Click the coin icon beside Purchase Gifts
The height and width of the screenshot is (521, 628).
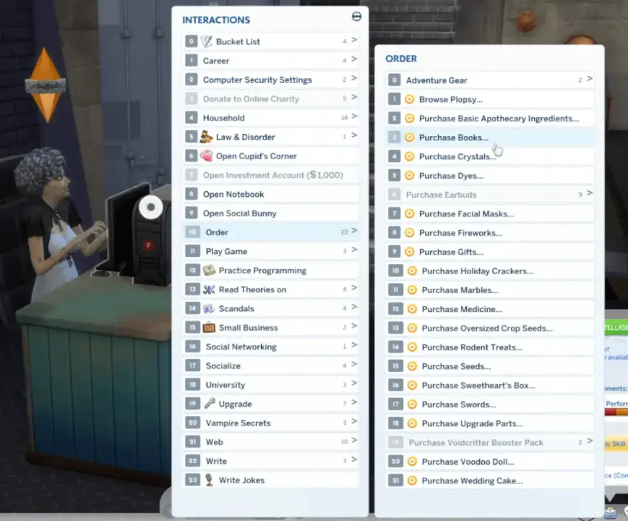click(x=409, y=252)
